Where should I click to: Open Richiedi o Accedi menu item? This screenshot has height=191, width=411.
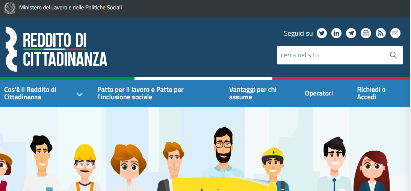click(x=371, y=93)
